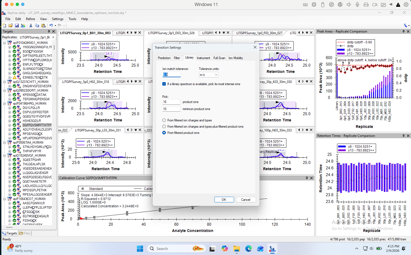Open the Refine menu
The height and width of the screenshot is (255, 411).
(x=30, y=19)
